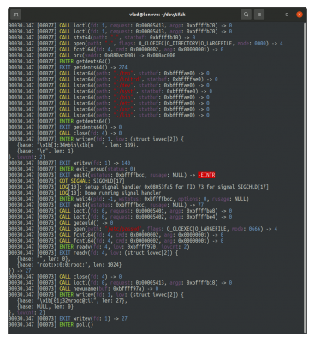This screenshot has height=343, width=315.
Task: Click "root:x:0:0:root:" base string
Action: click(63, 265)
